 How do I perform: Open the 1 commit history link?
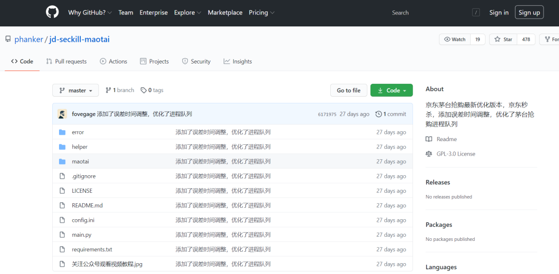pos(391,114)
